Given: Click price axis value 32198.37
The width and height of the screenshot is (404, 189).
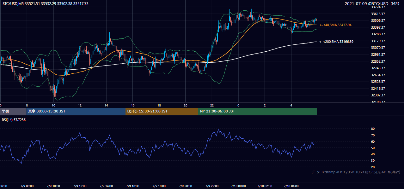Looking at the screenshot, I should (378, 102).
